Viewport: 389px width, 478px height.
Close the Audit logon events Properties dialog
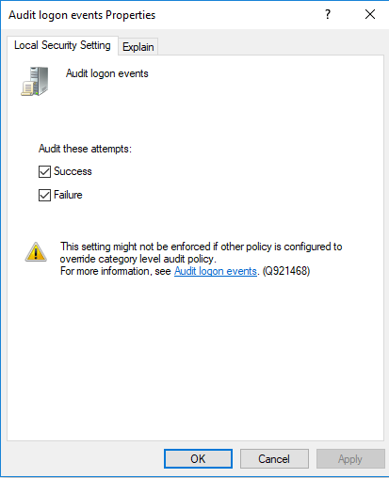[x=370, y=14]
